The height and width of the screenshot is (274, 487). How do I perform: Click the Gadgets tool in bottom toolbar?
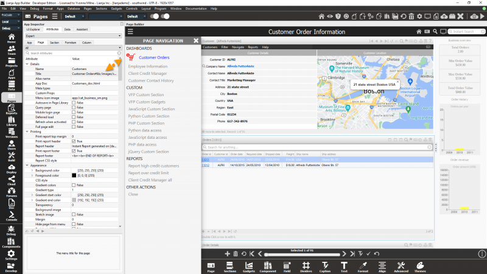(248, 265)
